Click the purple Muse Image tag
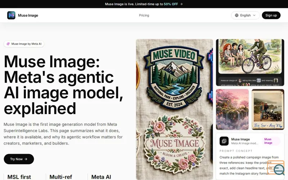 pos(271,141)
